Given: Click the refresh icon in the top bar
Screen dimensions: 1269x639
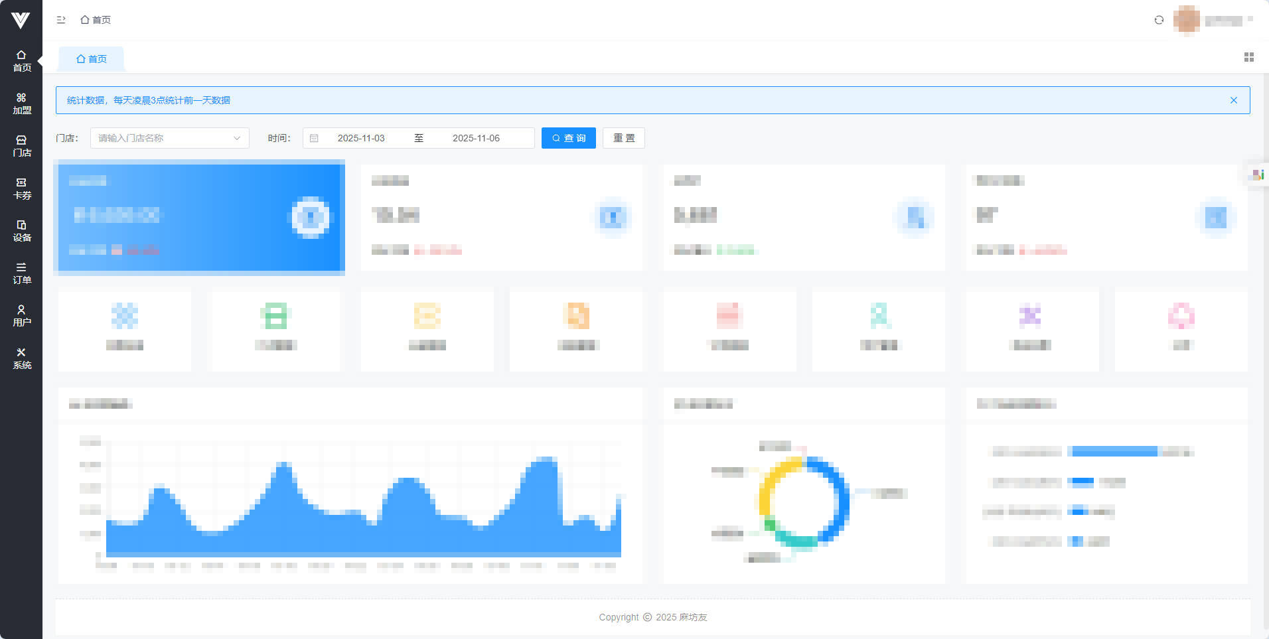Looking at the screenshot, I should point(1159,20).
